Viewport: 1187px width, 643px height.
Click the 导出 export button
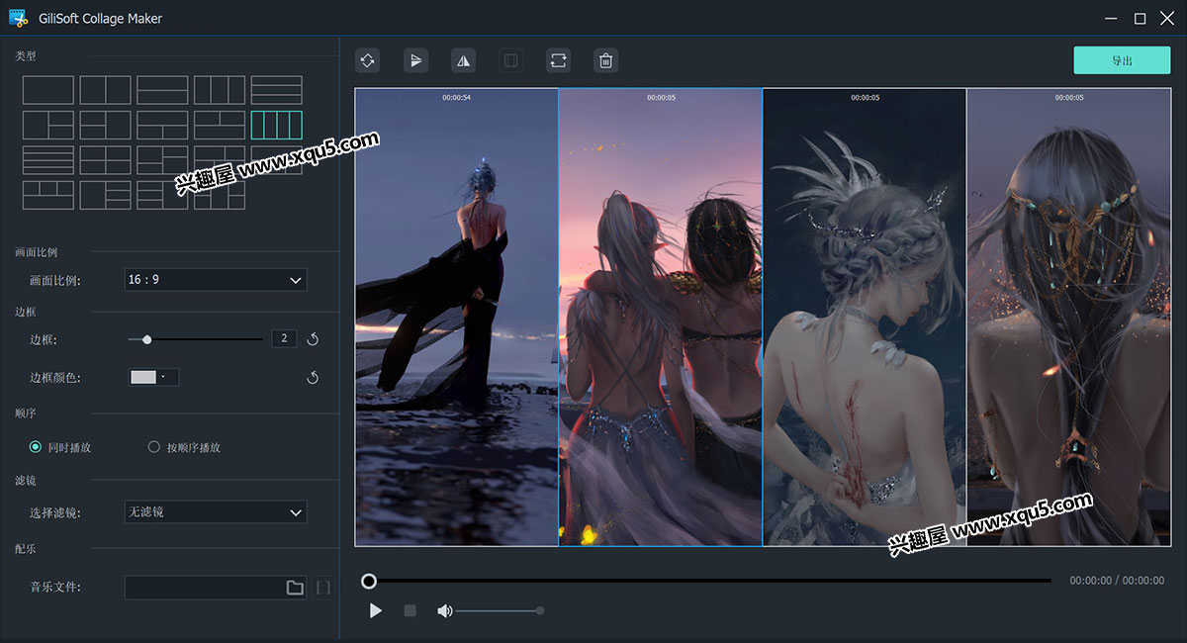1122,60
